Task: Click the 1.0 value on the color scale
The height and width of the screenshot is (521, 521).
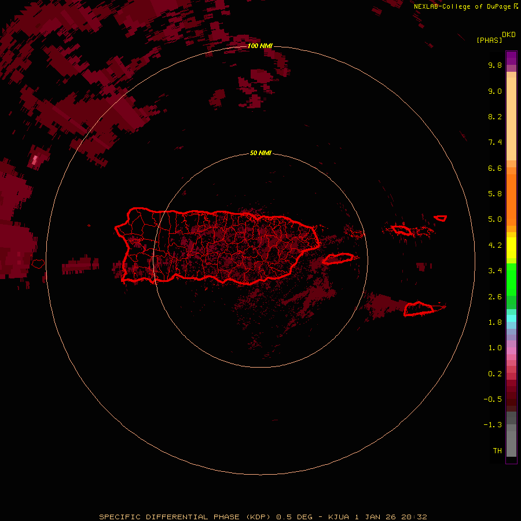Action: pos(495,348)
